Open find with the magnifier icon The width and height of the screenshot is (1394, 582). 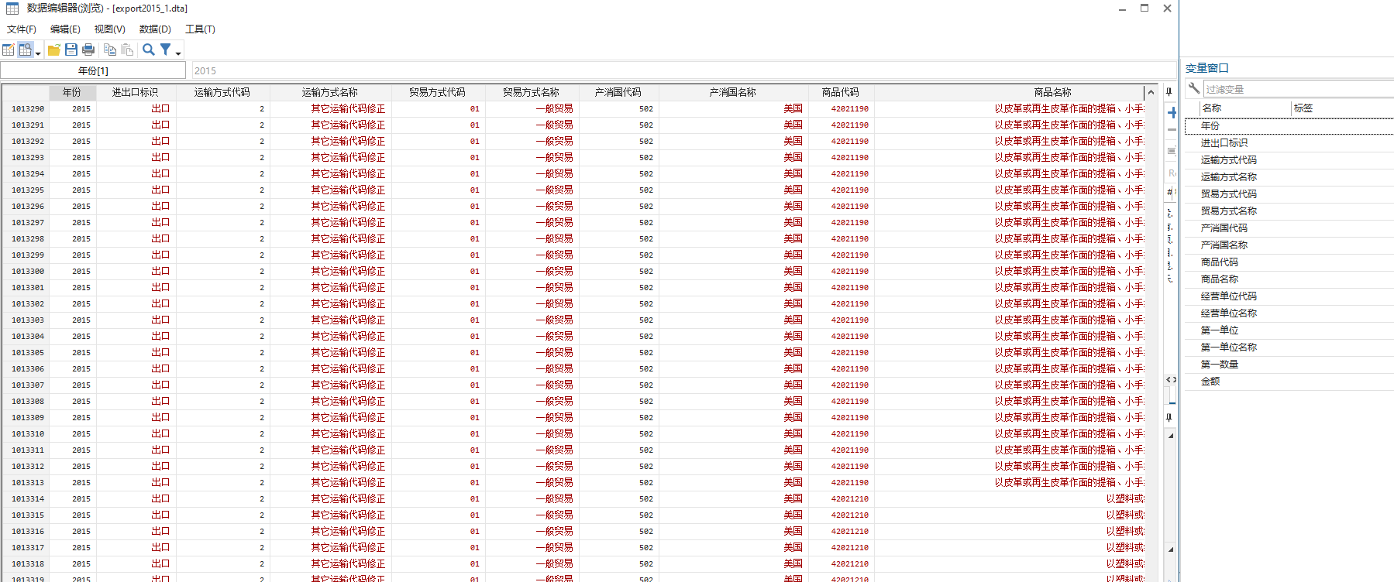click(148, 50)
